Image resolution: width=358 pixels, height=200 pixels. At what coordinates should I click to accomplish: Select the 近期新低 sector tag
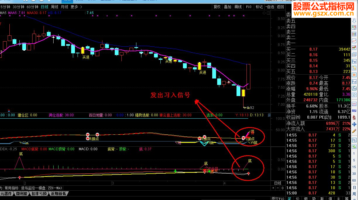click(x=59, y=193)
